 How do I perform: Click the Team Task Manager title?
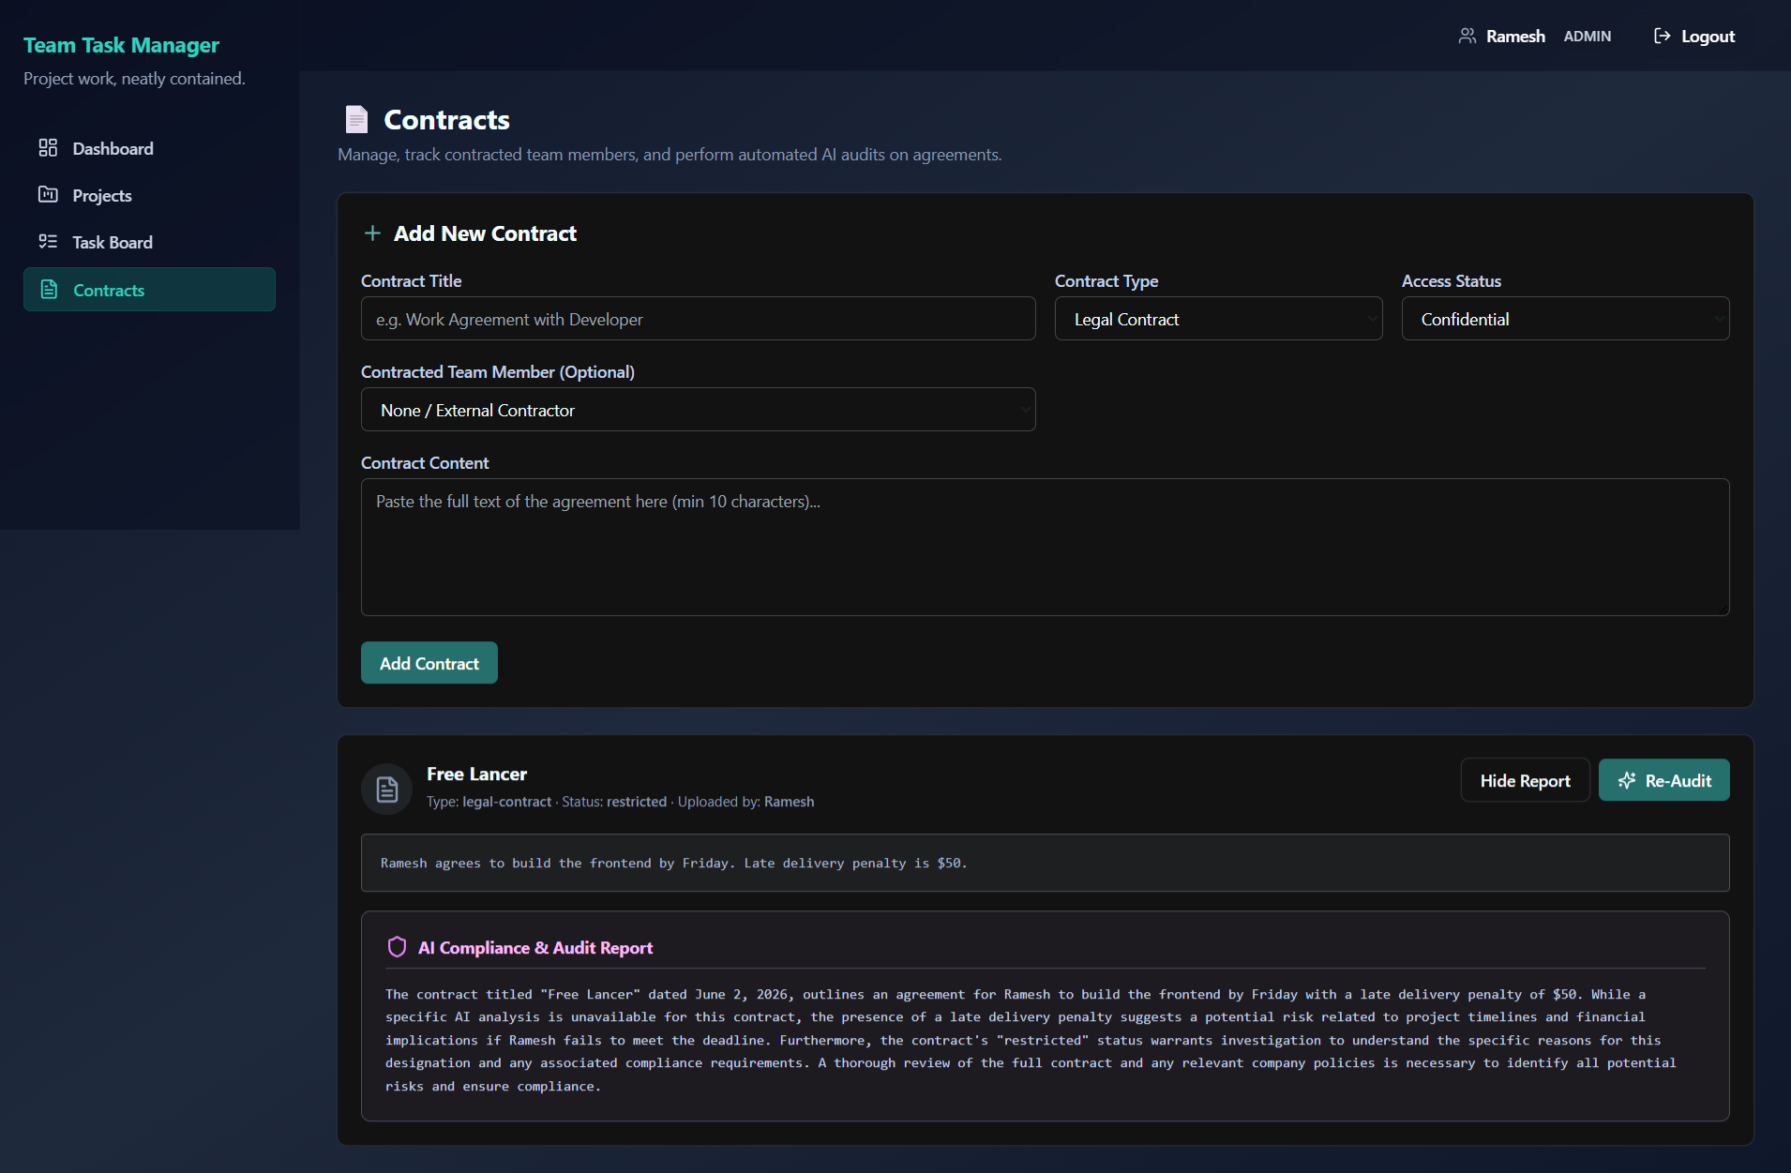point(121,45)
